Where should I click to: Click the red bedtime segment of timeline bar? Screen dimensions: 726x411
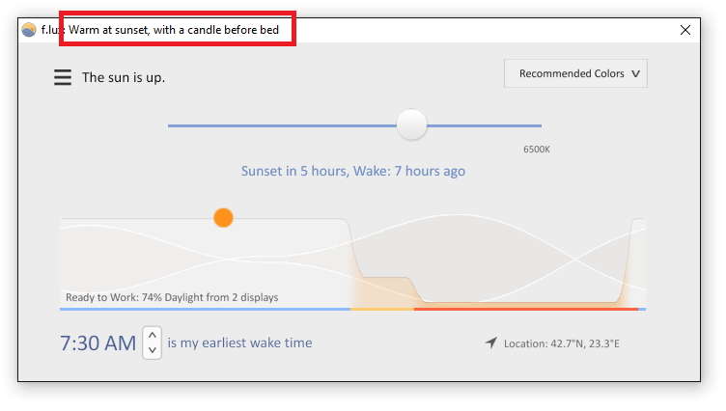(525, 309)
